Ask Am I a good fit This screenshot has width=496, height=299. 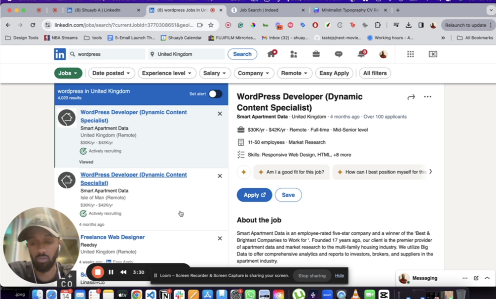[291, 172]
